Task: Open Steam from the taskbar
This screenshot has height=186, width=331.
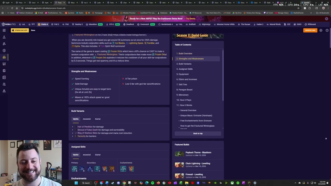Action: (x=112, y=183)
